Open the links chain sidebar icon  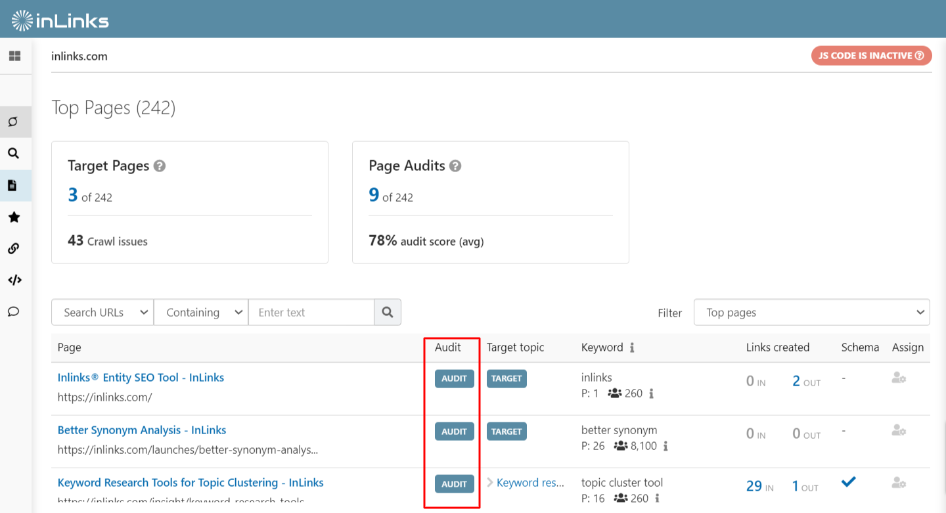[13, 248]
